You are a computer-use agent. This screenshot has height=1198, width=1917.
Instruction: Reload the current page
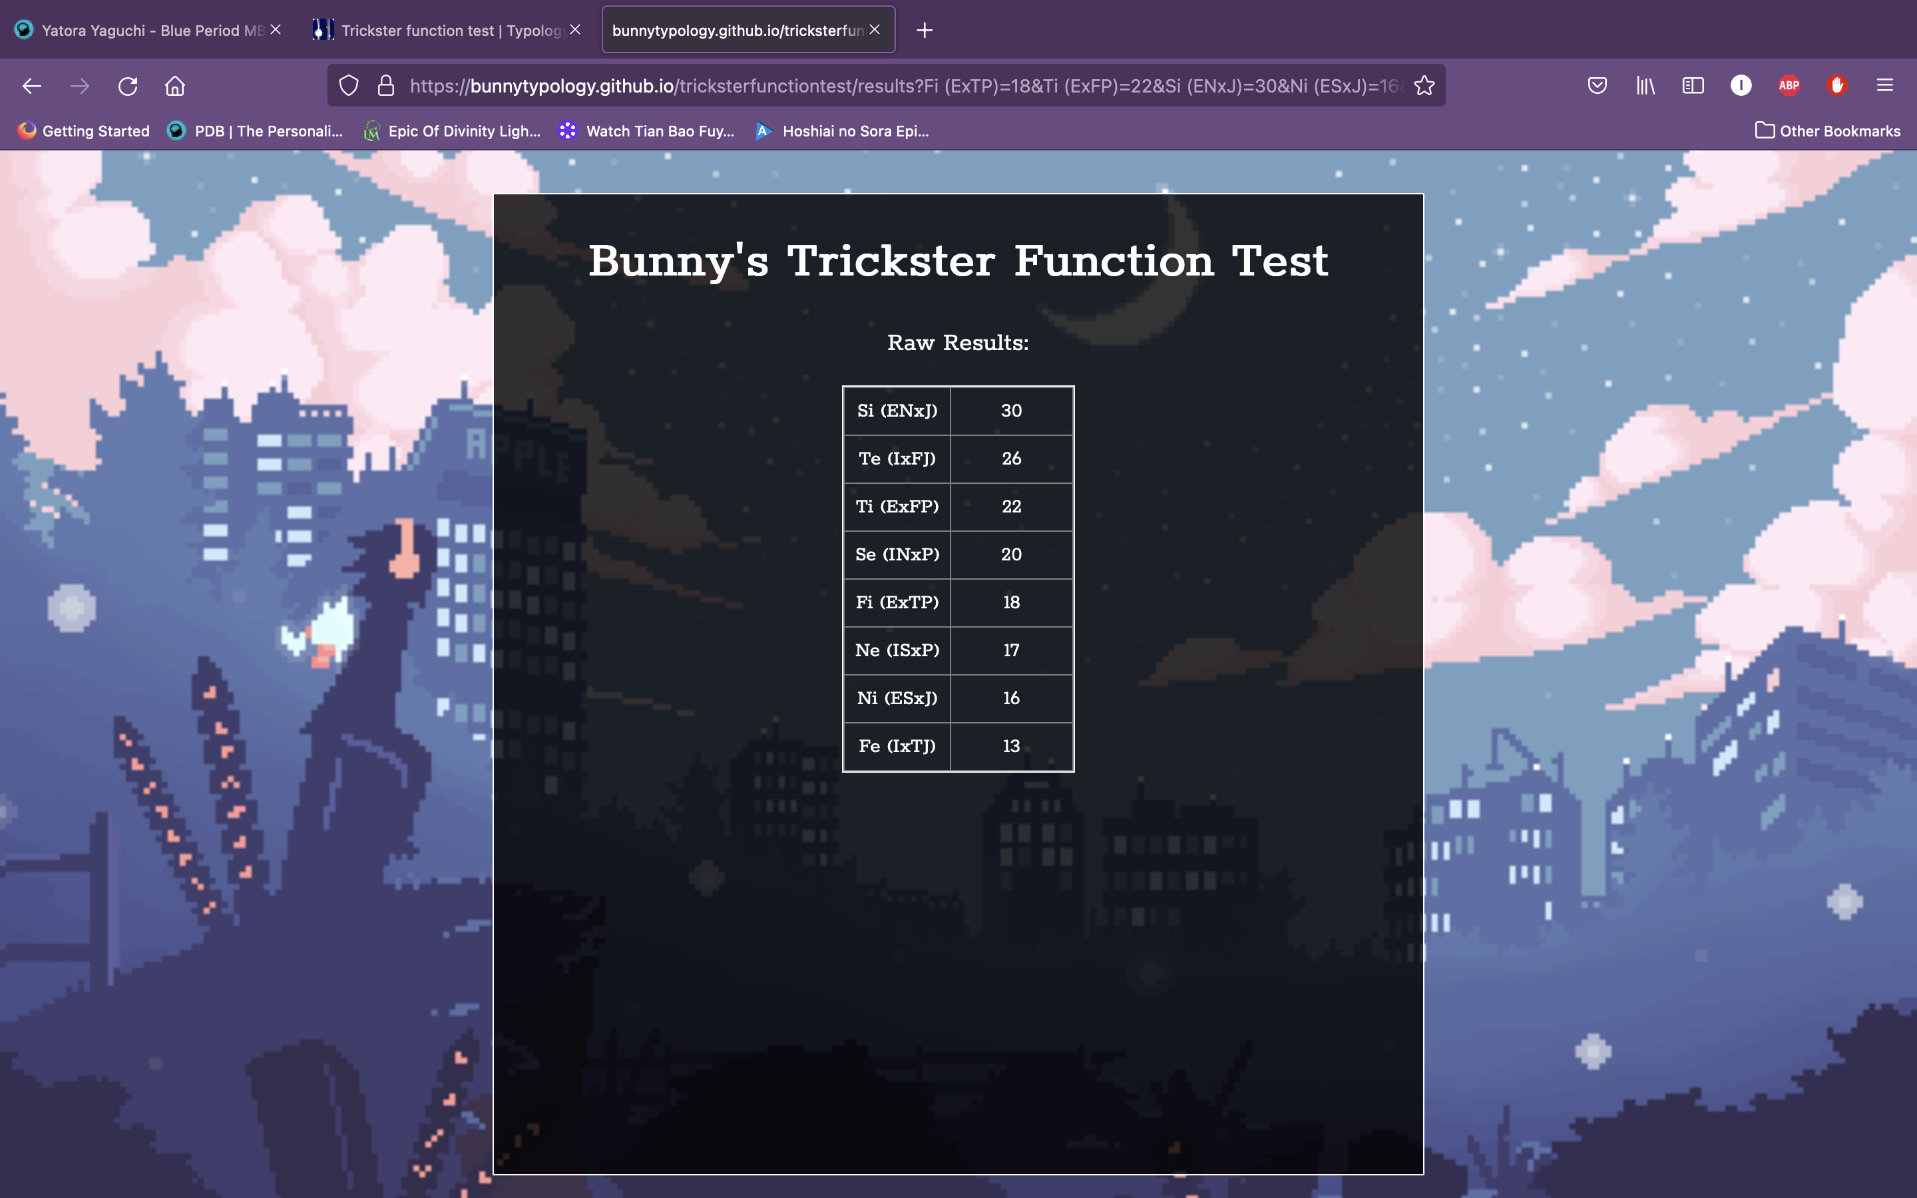pyautogui.click(x=128, y=86)
